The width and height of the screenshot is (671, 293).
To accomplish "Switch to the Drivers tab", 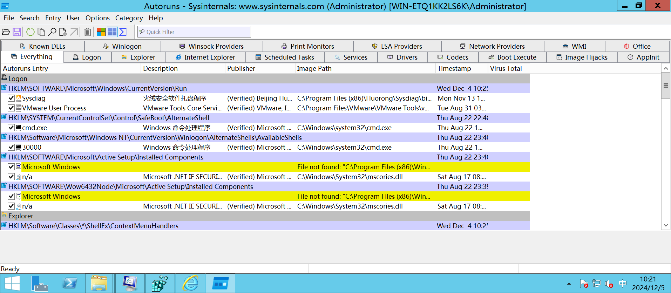I will 402,57.
